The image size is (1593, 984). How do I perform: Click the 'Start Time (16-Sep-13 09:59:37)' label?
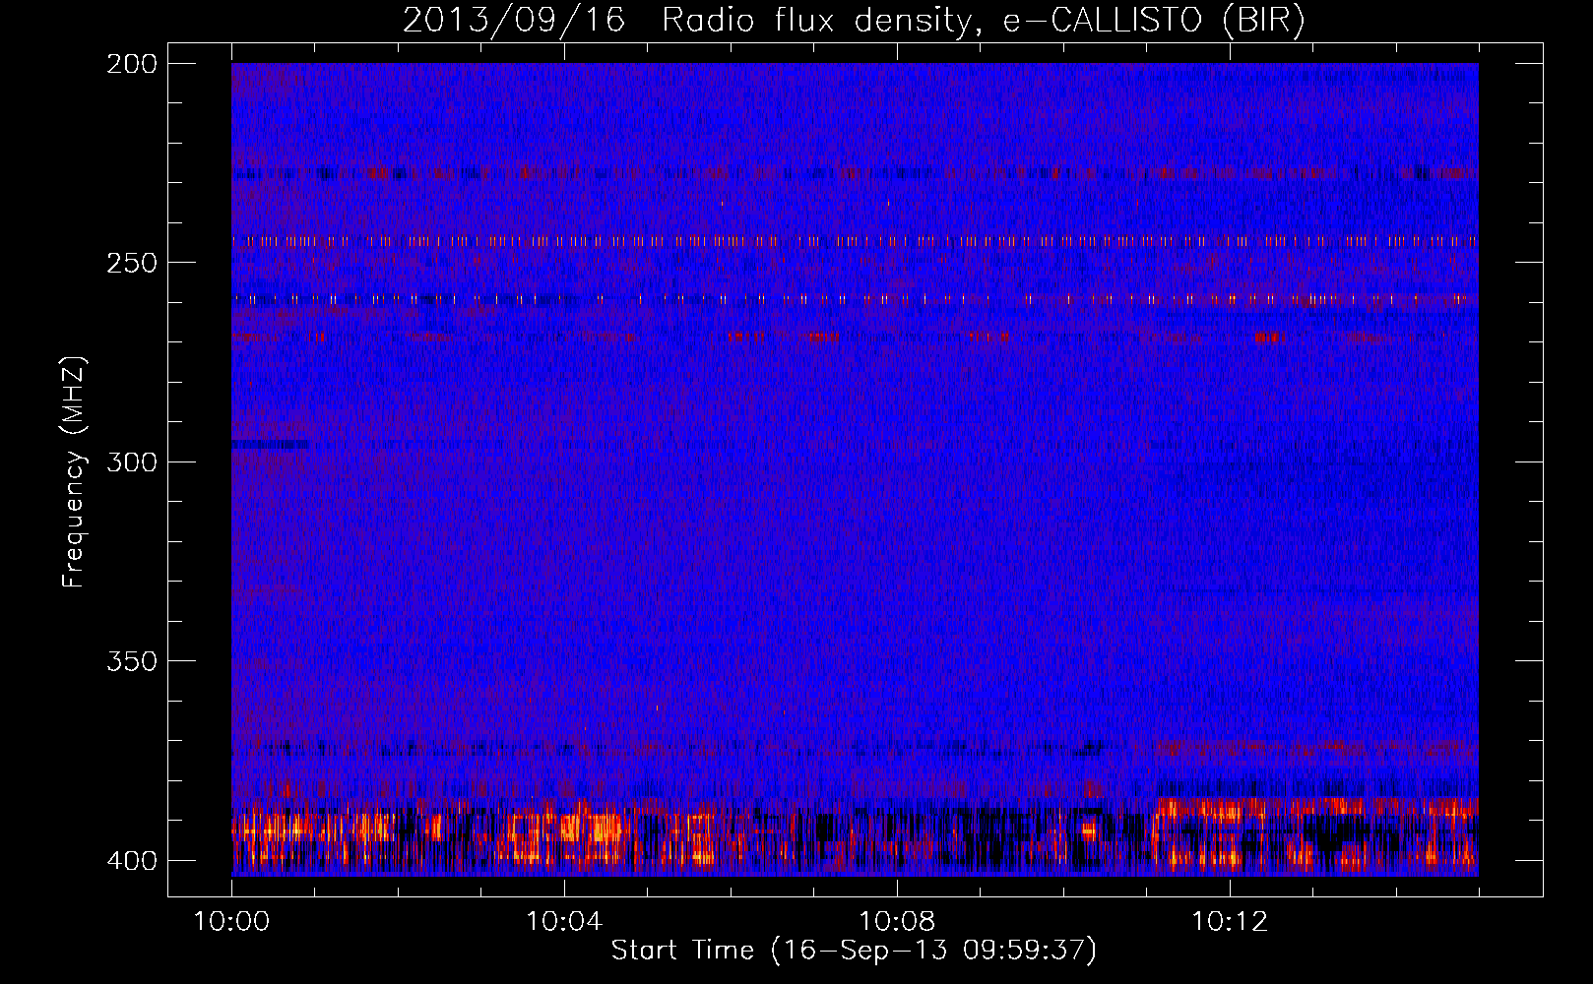pyautogui.click(x=854, y=951)
